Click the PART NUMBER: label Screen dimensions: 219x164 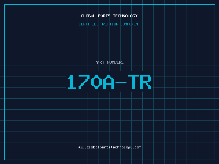click(x=109, y=62)
